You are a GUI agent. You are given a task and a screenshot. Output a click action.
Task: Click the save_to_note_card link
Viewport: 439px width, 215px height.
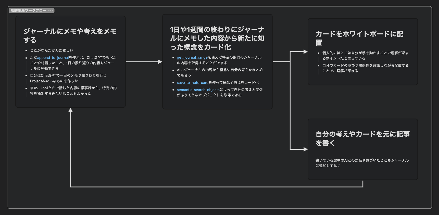[193, 83]
